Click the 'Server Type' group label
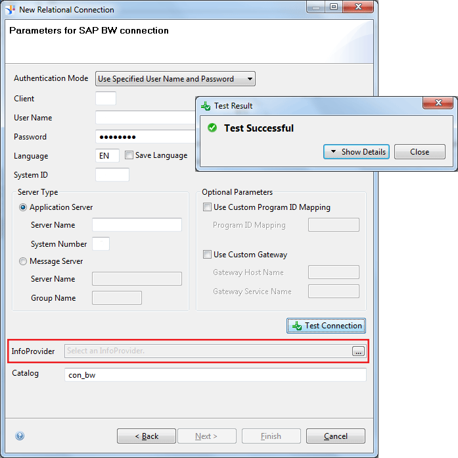458x458 pixels. pos(37,192)
